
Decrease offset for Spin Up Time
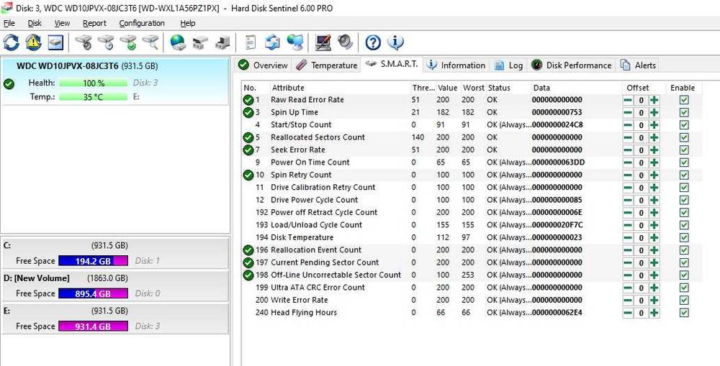click(x=628, y=112)
